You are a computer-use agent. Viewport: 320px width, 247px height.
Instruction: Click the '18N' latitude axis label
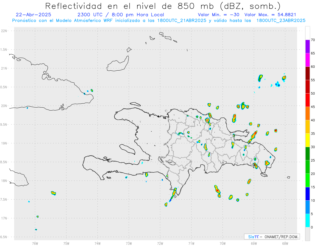click(4, 181)
